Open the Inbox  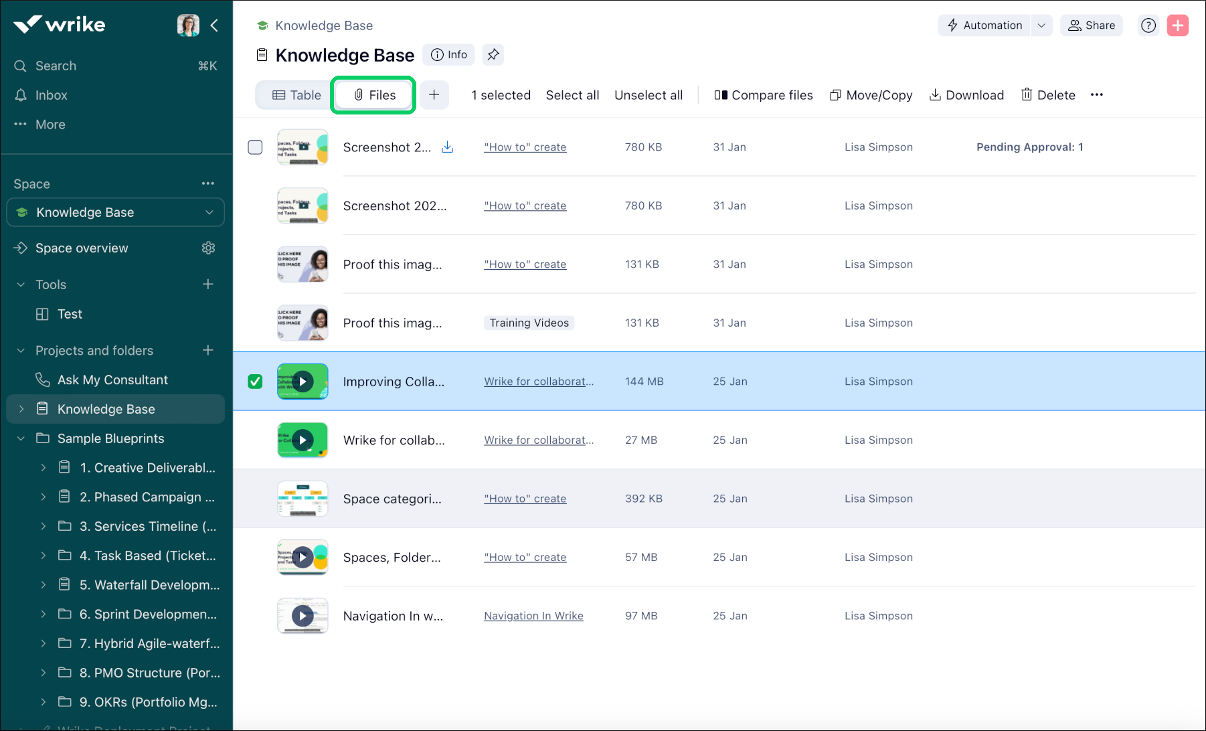52,95
